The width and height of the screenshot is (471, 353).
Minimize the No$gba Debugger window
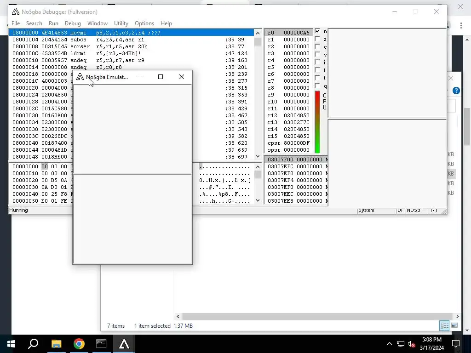(395, 11)
